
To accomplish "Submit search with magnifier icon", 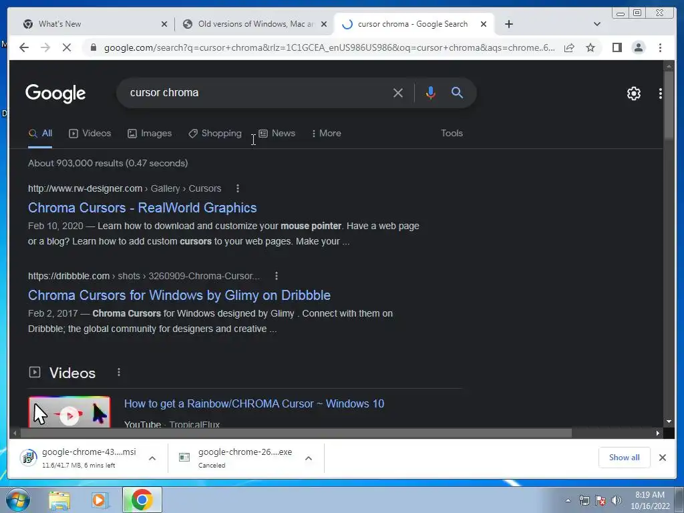I will [x=457, y=92].
